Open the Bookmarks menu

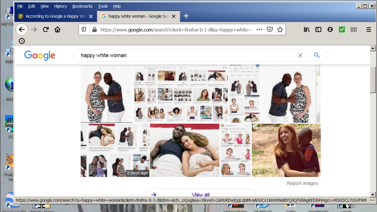click(82, 6)
